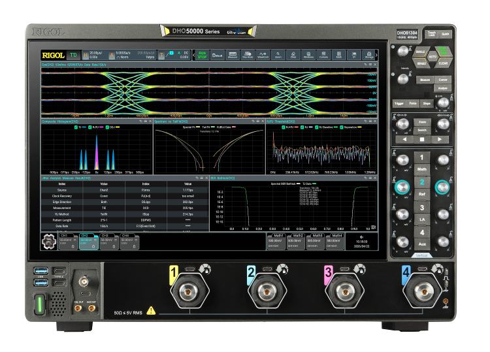Push the SINGLE front panel key

point(420,52)
